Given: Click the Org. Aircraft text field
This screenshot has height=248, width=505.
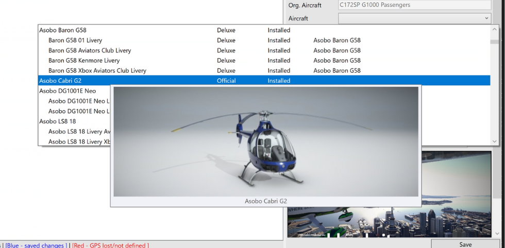Looking at the screenshot, I should pos(414,5).
